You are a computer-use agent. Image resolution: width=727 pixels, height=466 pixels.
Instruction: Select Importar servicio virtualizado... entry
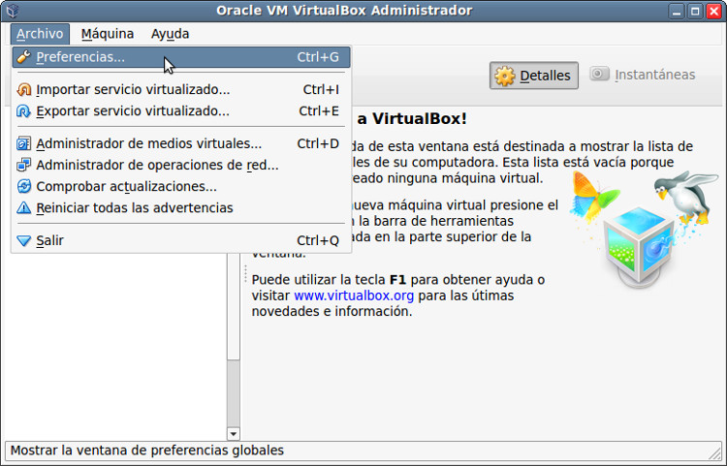tap(181, 89)
